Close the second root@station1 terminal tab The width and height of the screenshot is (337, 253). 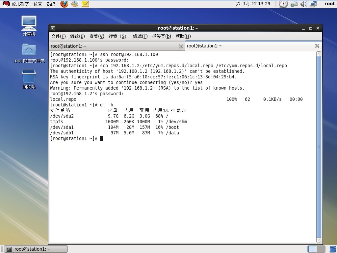tap(317, 46)
